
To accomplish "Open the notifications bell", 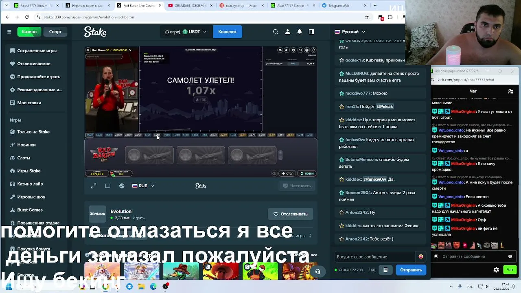I will tap(300, 32).
